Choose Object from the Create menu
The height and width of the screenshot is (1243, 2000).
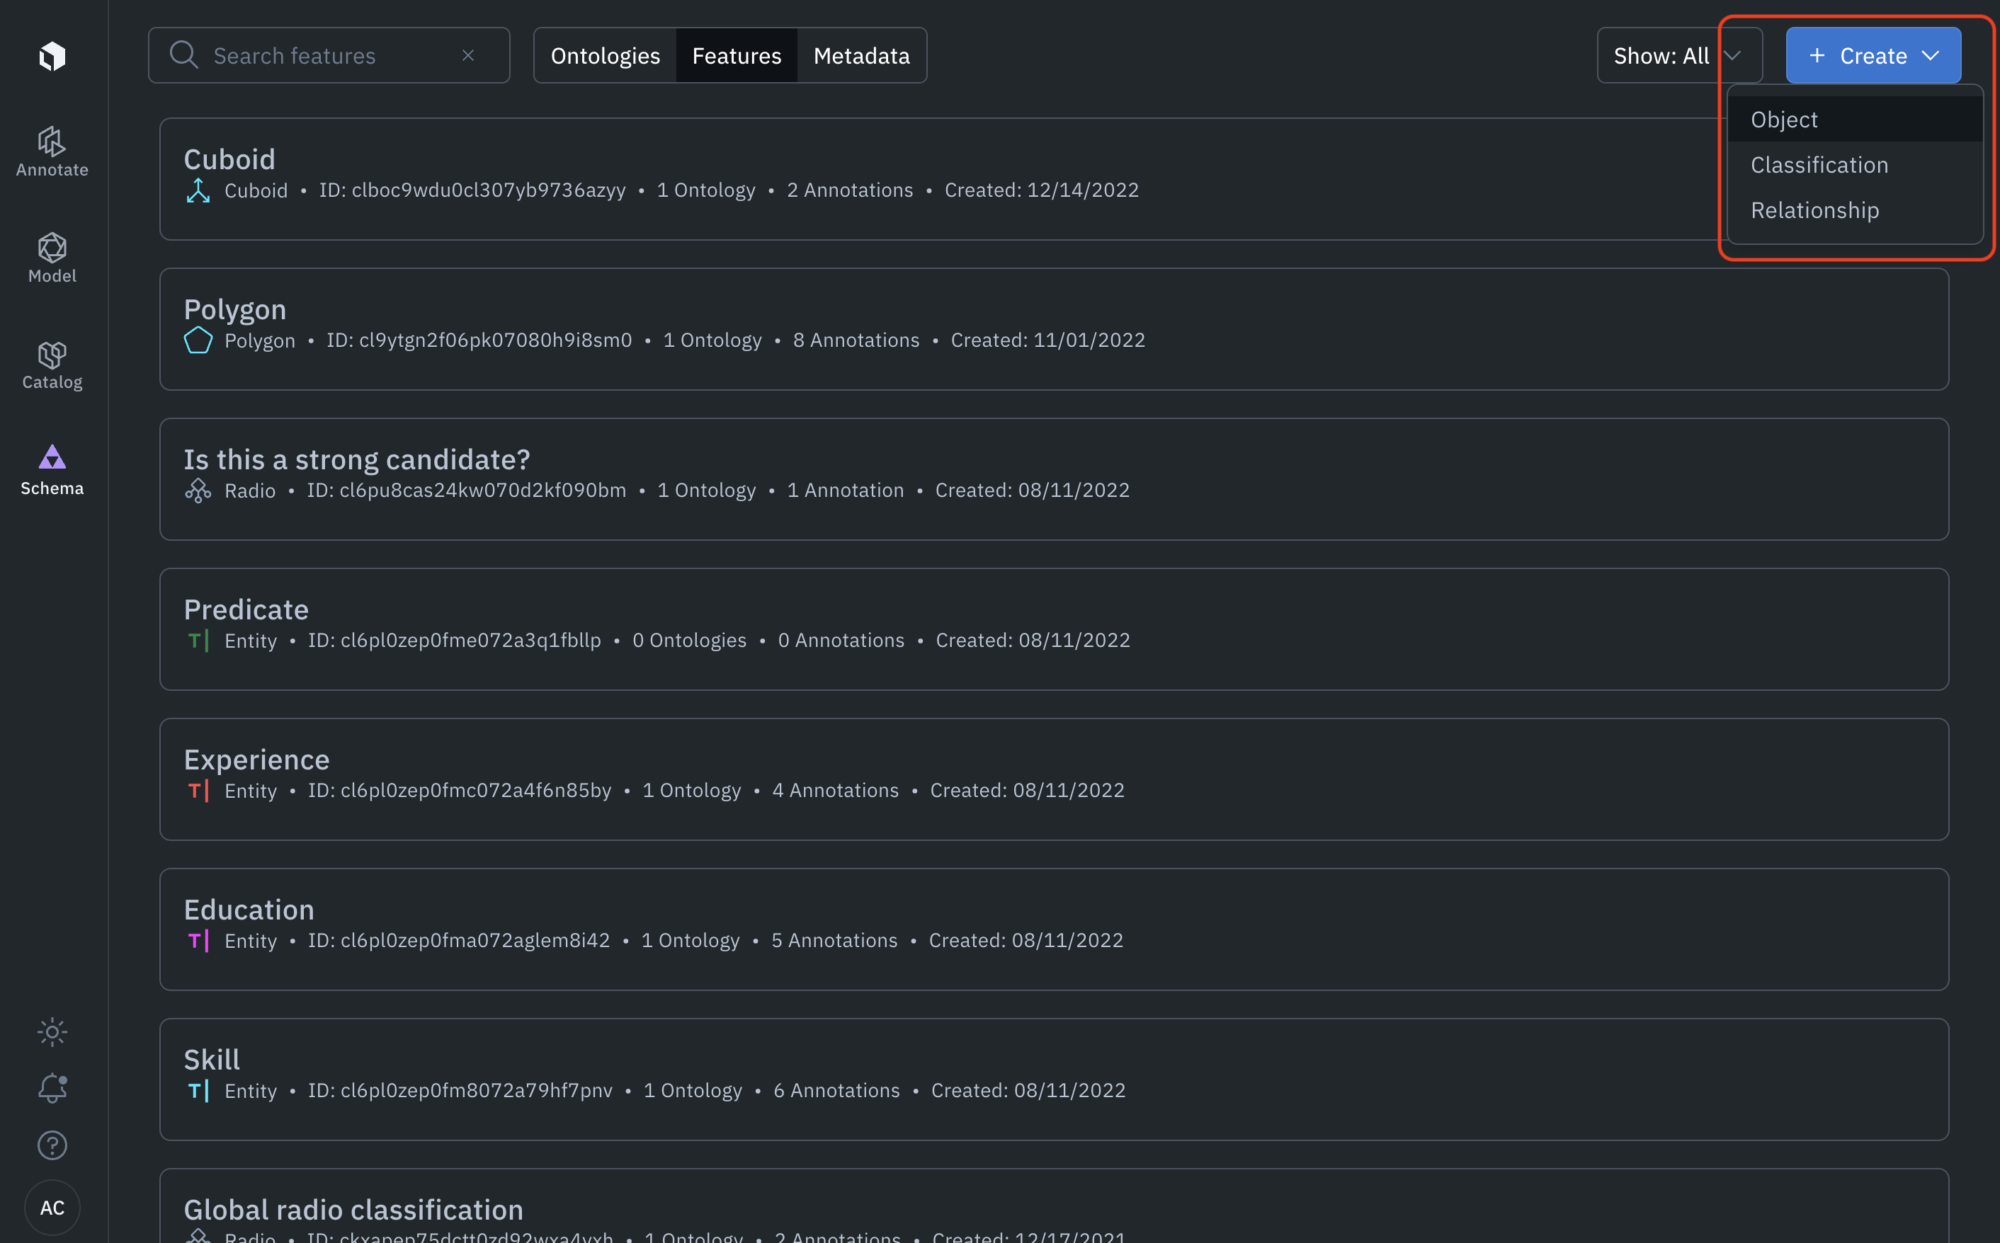pos(1784,120)
